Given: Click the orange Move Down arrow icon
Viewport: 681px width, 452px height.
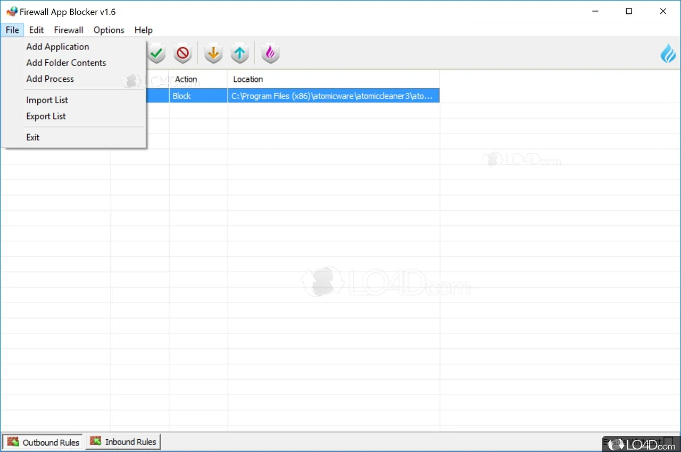Looking at the screenshot, I should [213, 53].
